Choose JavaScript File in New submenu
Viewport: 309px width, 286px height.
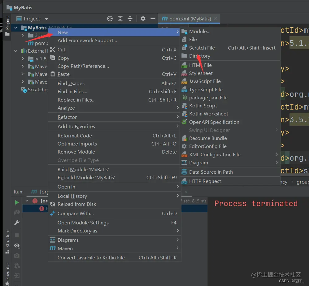230,81
